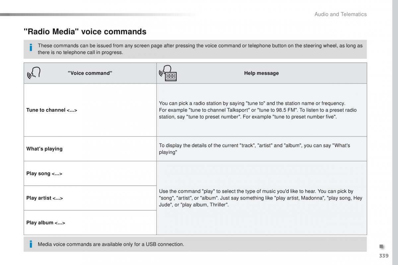The image size is (398, 265).
Task: Click the blue info icon beside top note
Action: tap(31, 47)
